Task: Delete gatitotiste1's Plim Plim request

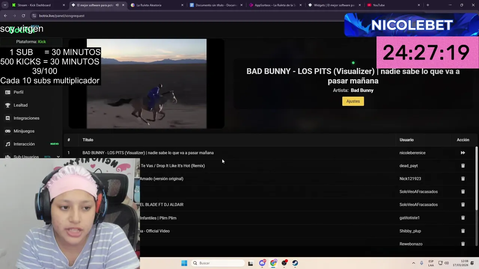Action: (463, 218)
